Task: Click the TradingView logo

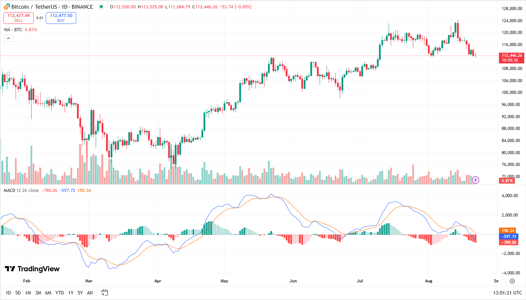Action: pyautogui.click(x=32, y=269)
